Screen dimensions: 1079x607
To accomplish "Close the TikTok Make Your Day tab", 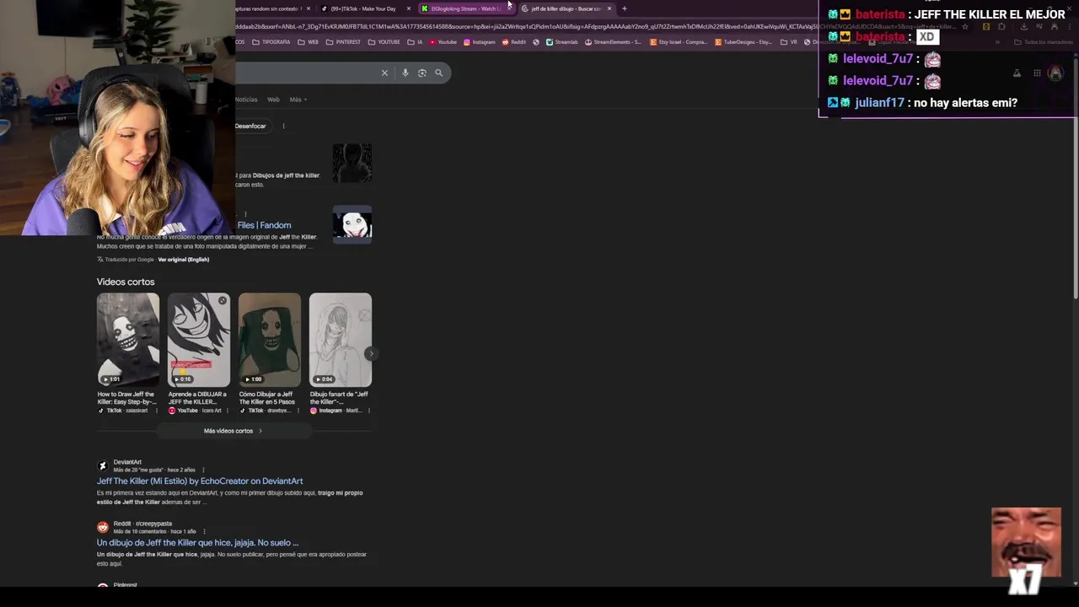I will (x=409, y=8).
